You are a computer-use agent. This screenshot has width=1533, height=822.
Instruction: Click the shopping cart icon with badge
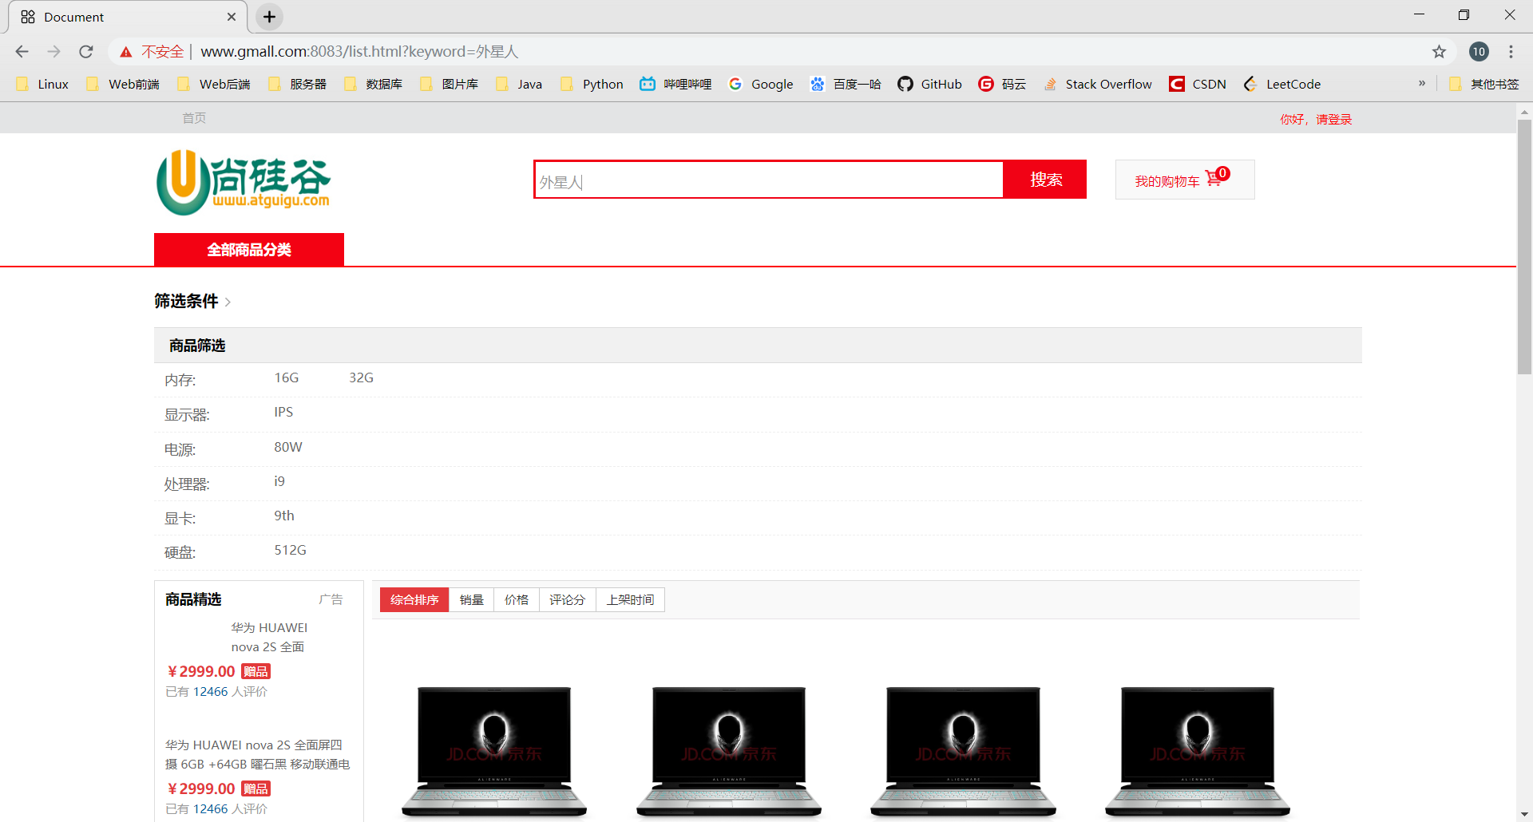pos(1217,177)
